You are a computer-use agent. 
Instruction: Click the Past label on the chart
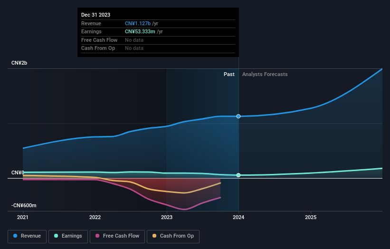pyautogui.click(x=229, y=75)
